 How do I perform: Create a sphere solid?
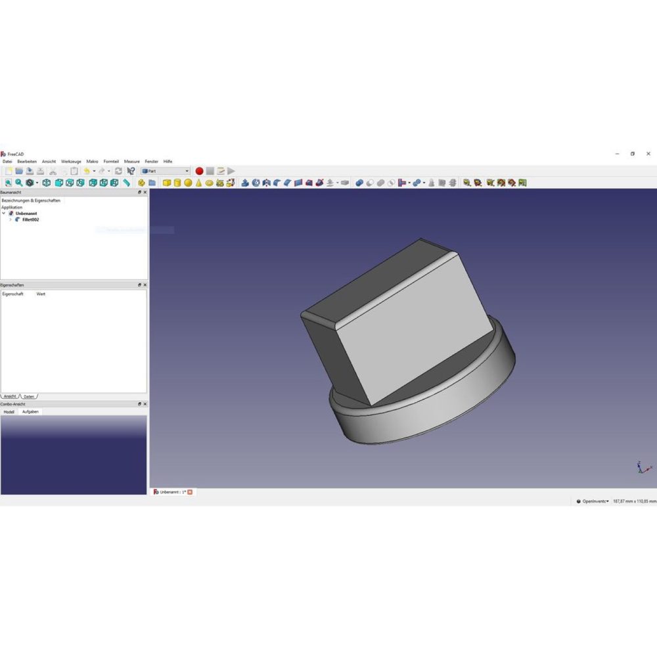click(188, 183)
